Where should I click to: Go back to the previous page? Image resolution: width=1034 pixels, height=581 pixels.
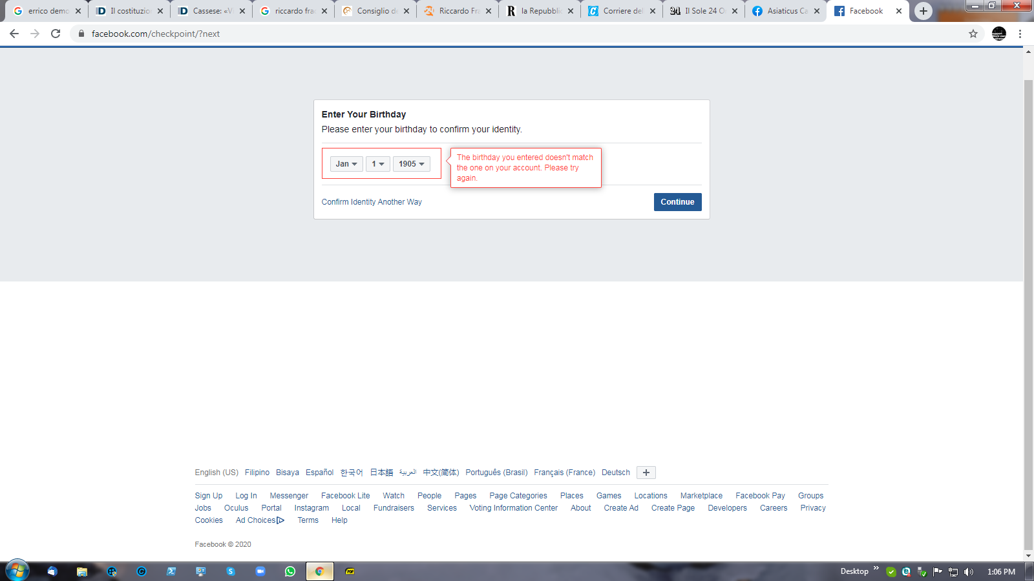[x=14, y=34]
